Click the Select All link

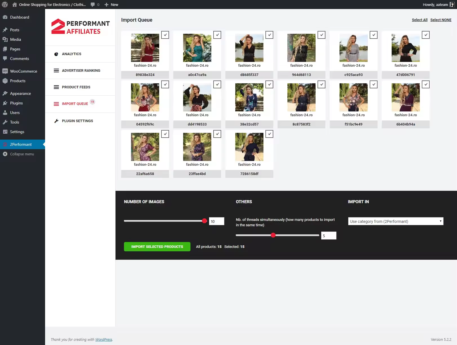pos(420,20)
